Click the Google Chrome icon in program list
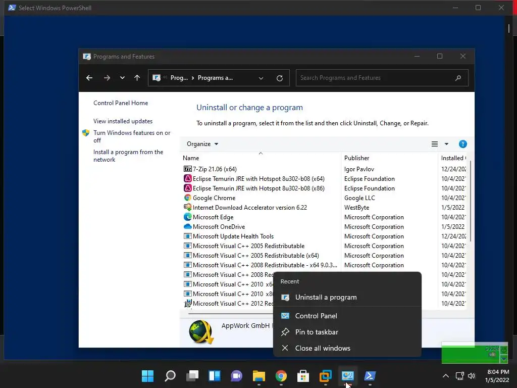The image size is (517, 388). [188, 198]
